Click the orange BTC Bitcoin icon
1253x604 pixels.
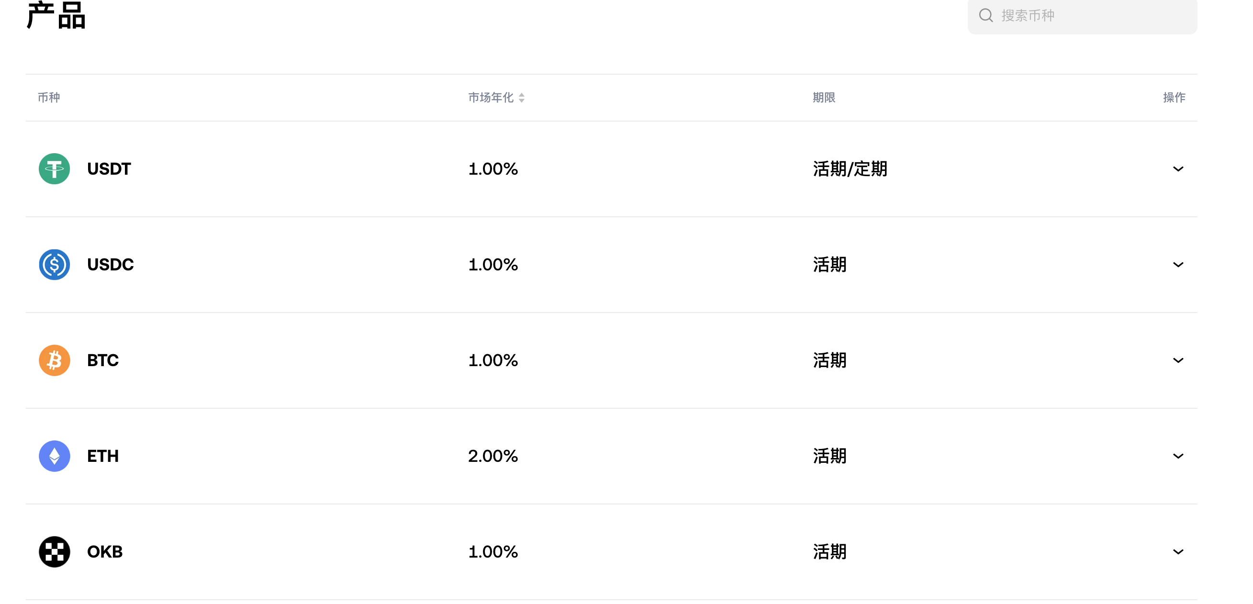54,360
